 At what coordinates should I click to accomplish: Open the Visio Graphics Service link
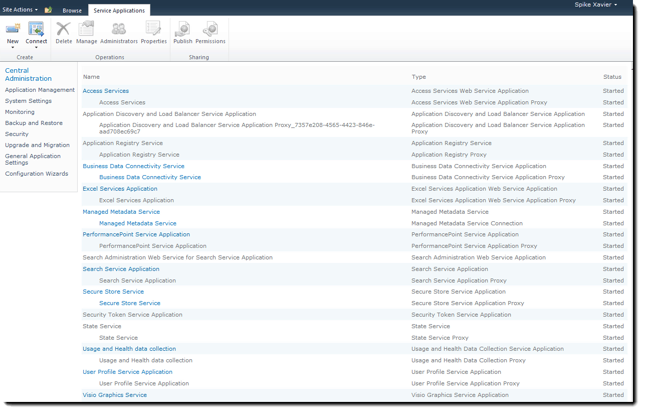pos(115,395)
